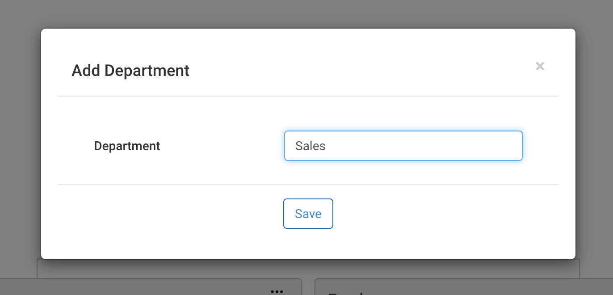Click the blank dialog area below the Save button
This screenshot has width=613, height=295.
[308, 244]
